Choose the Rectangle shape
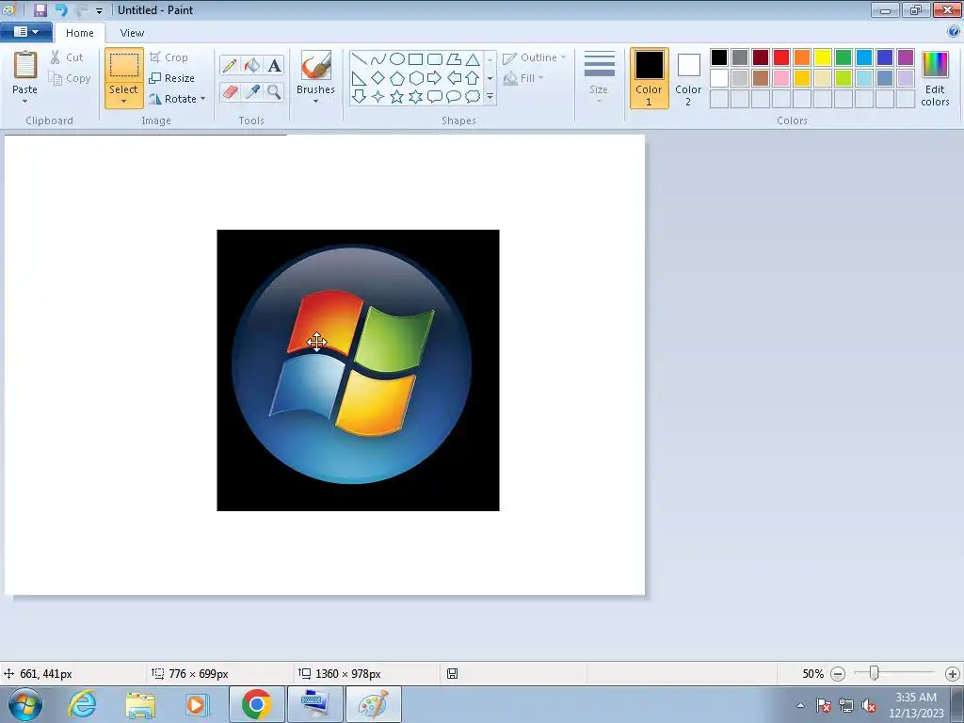The width and height of the screenshot is (964, 723). (415, 59)
